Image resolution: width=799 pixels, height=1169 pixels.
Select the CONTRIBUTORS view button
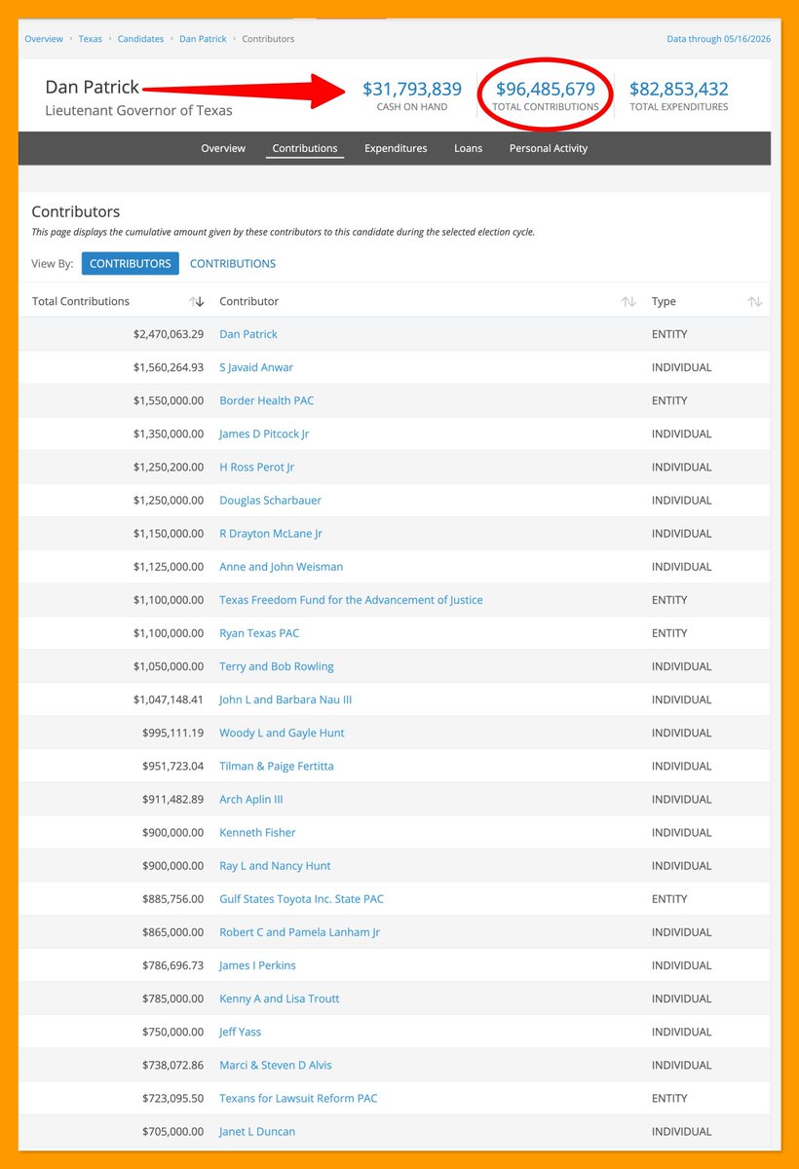(131, 263)
